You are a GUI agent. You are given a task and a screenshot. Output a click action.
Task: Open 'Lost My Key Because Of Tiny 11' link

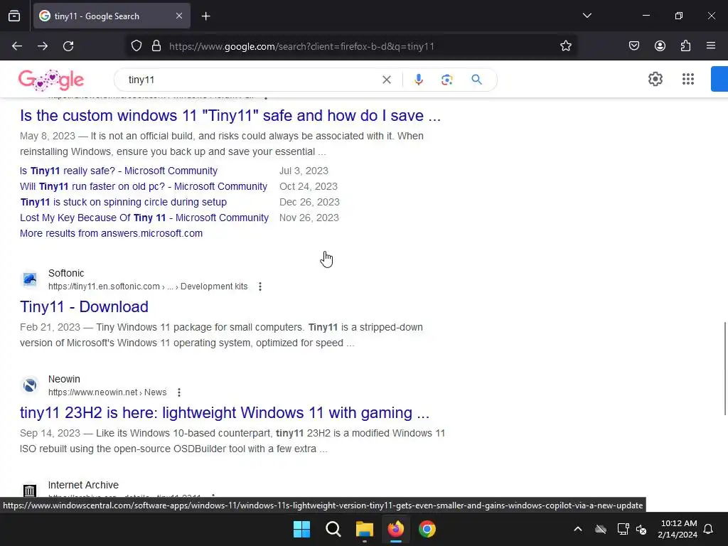(144, 218)
